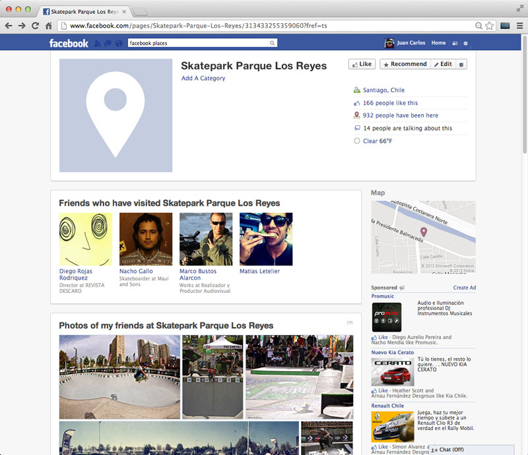Open account settings gear in the Facebook header
The image size is (528, 455).
465,43
